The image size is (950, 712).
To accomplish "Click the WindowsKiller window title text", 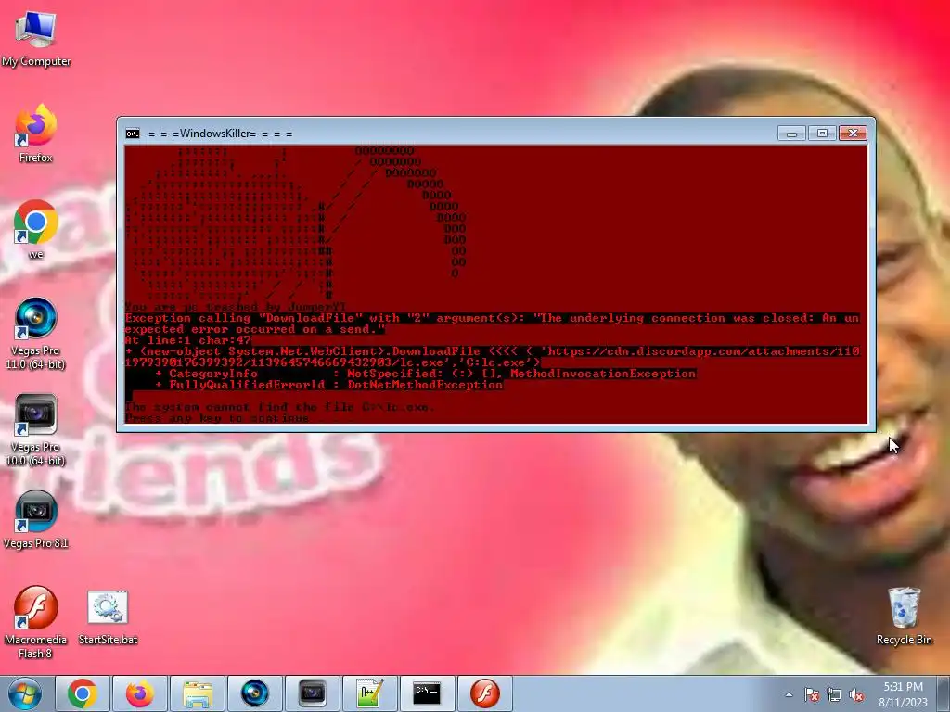I will tap(218, 133).
